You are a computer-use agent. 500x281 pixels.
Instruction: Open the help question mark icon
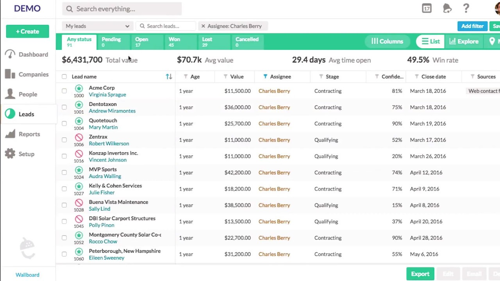466,9
